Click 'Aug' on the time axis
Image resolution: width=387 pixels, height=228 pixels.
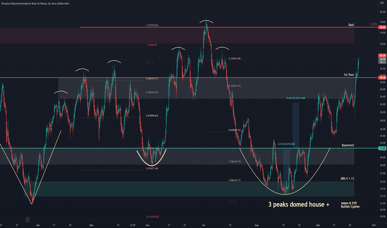(x=257, y=225)
